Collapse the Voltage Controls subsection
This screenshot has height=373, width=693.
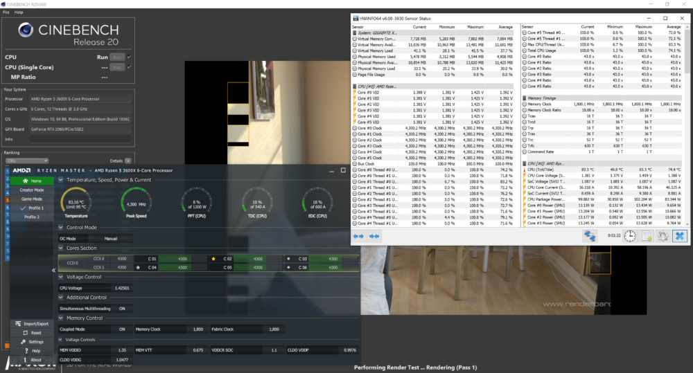click(61, 340)
